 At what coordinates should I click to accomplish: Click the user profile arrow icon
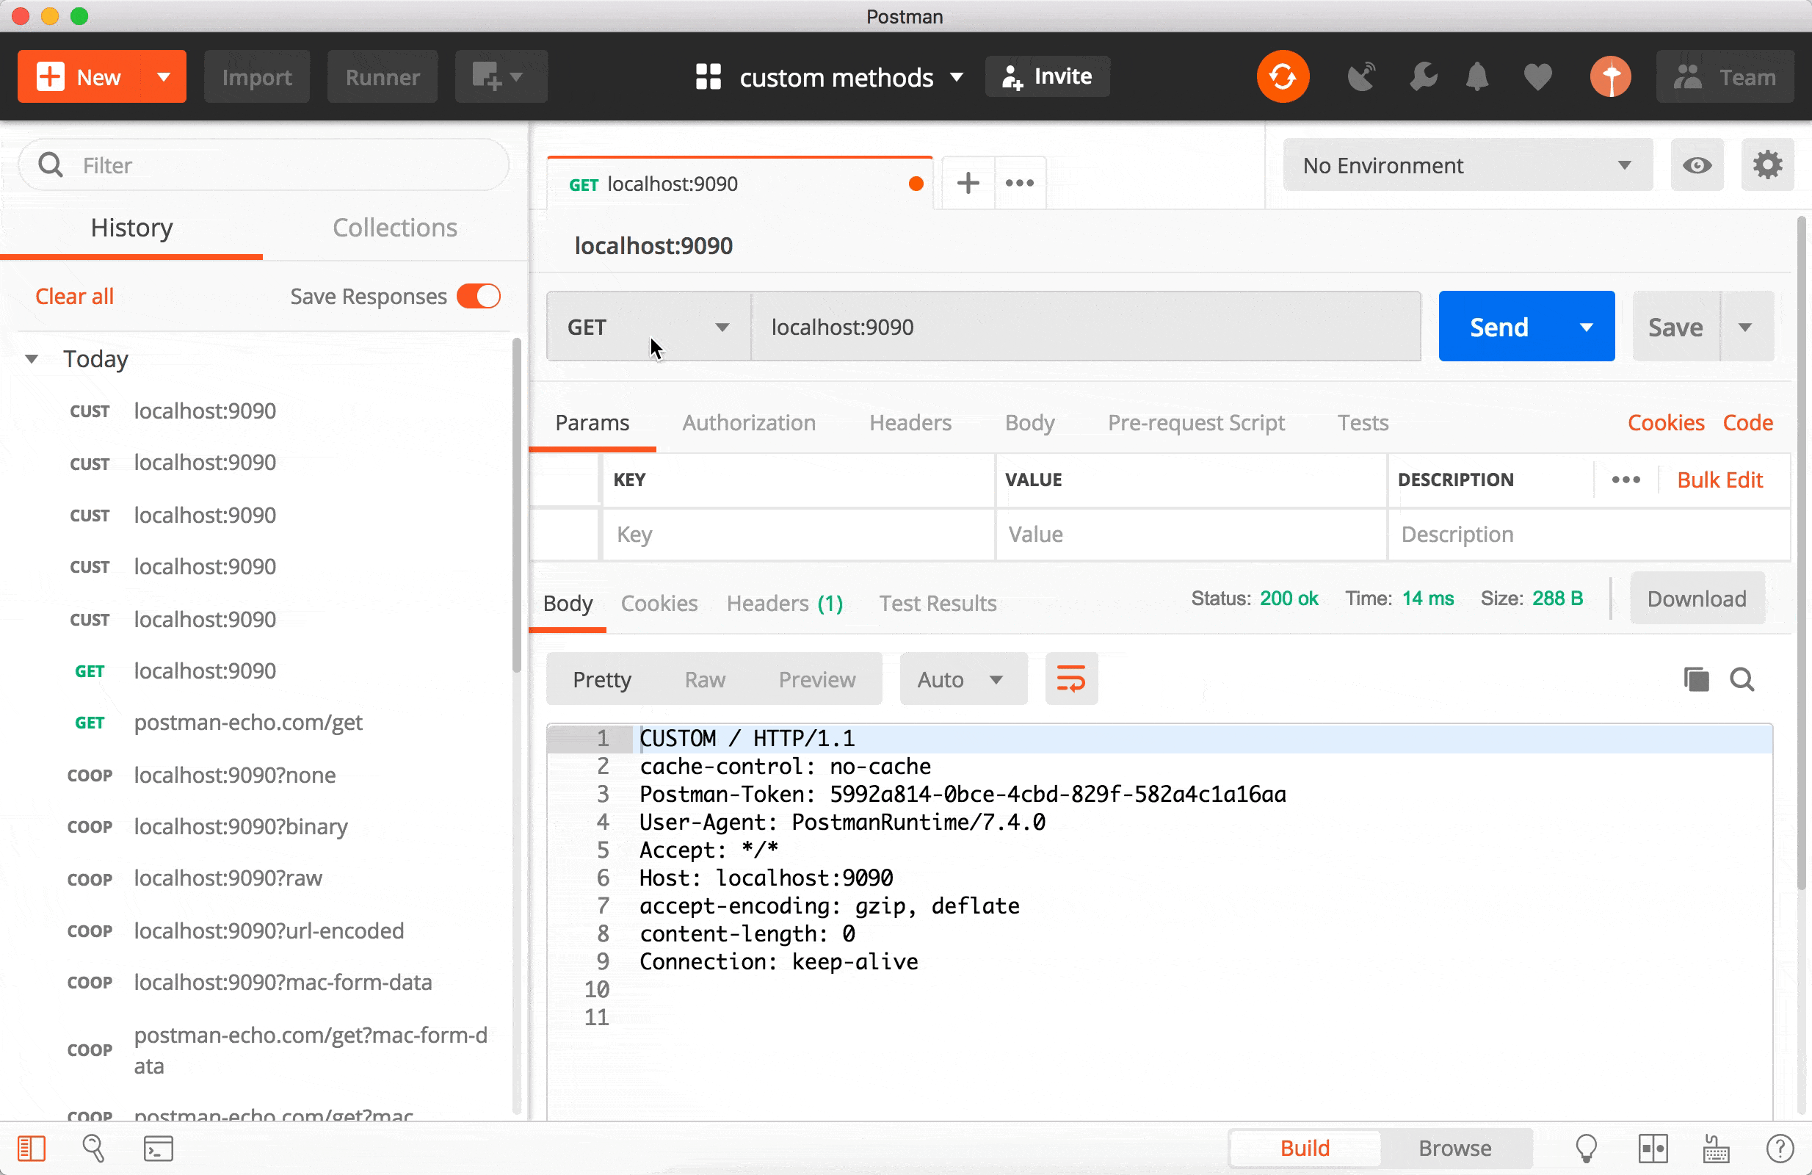tap(1610, 76)
